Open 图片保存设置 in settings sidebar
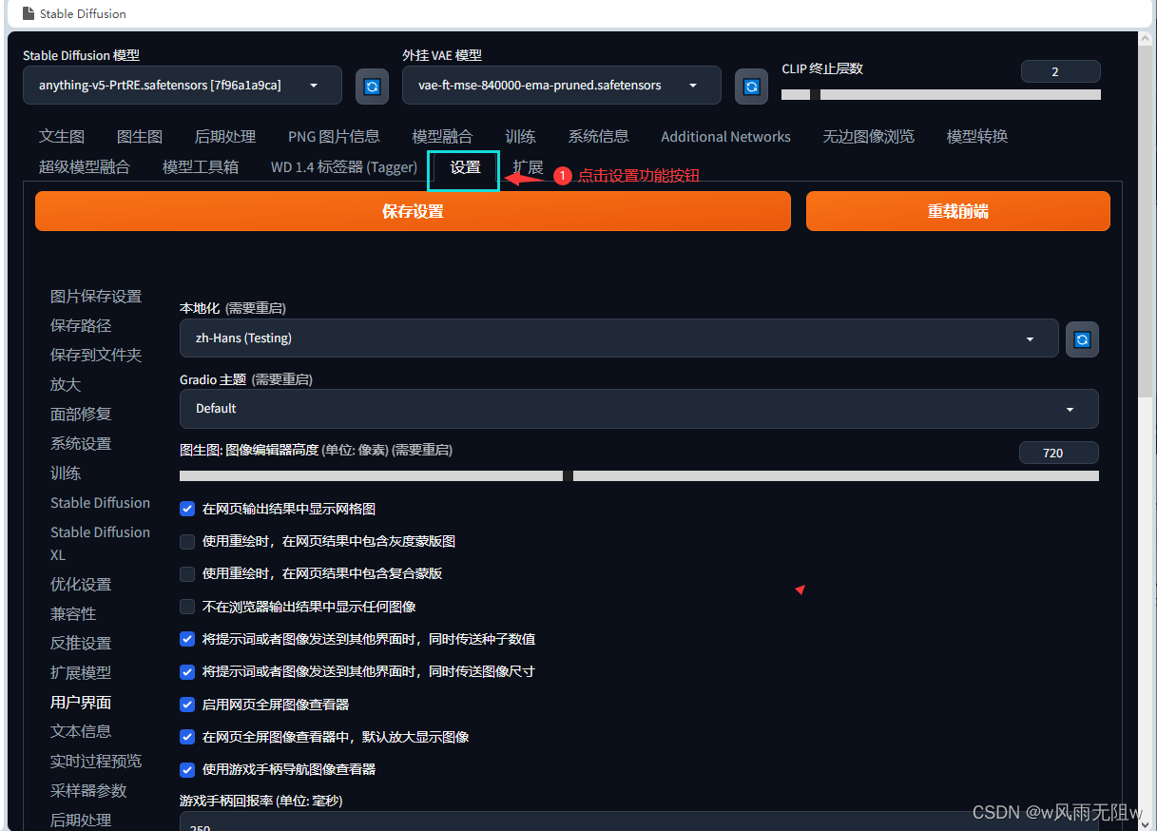The image size is (1157, 831). pos(96,296)
